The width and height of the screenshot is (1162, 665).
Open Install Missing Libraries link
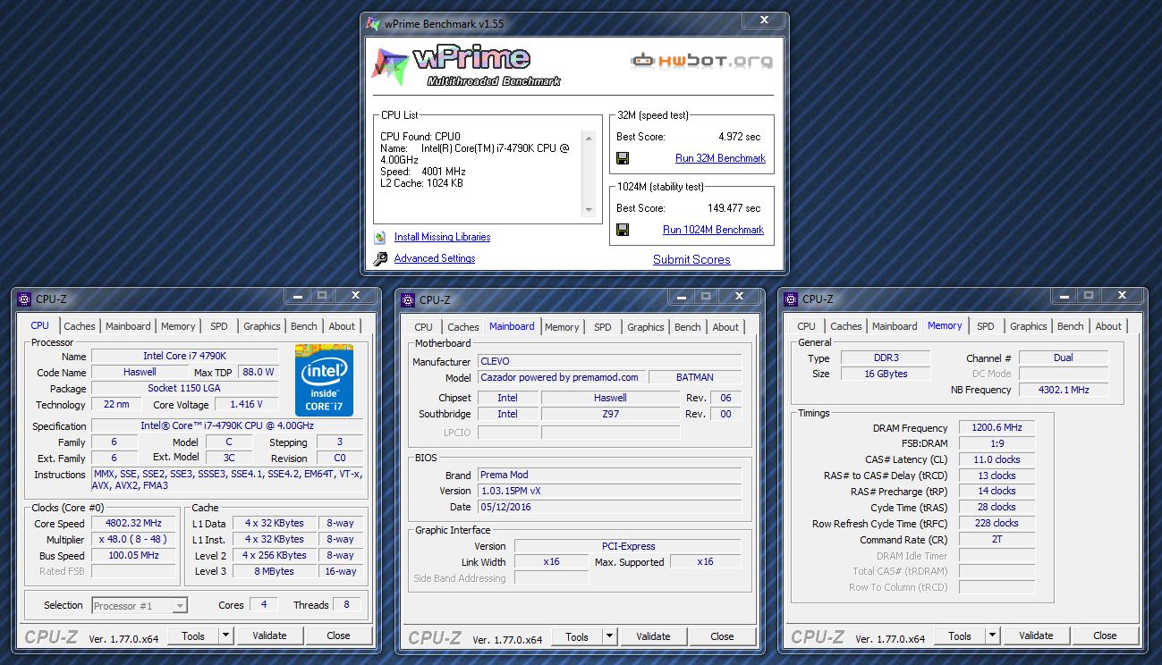442,237
